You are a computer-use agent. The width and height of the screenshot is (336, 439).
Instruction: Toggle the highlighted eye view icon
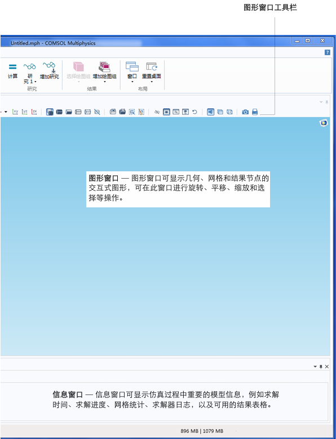(167, 112)
